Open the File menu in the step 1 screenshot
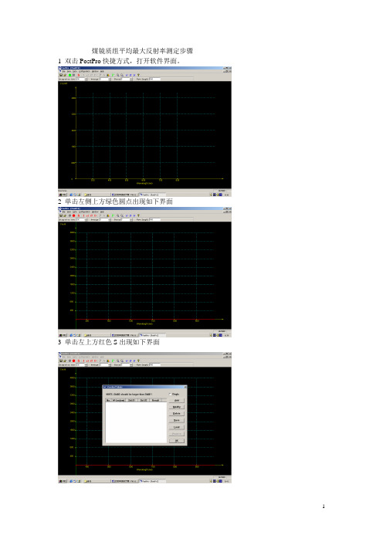Viewport: 383px width, 542px height. pyautogui.click(x=63, y=71)
